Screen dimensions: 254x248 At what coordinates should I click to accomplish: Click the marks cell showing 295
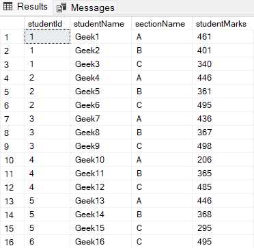pyautogui.click(x=223, y=228)
